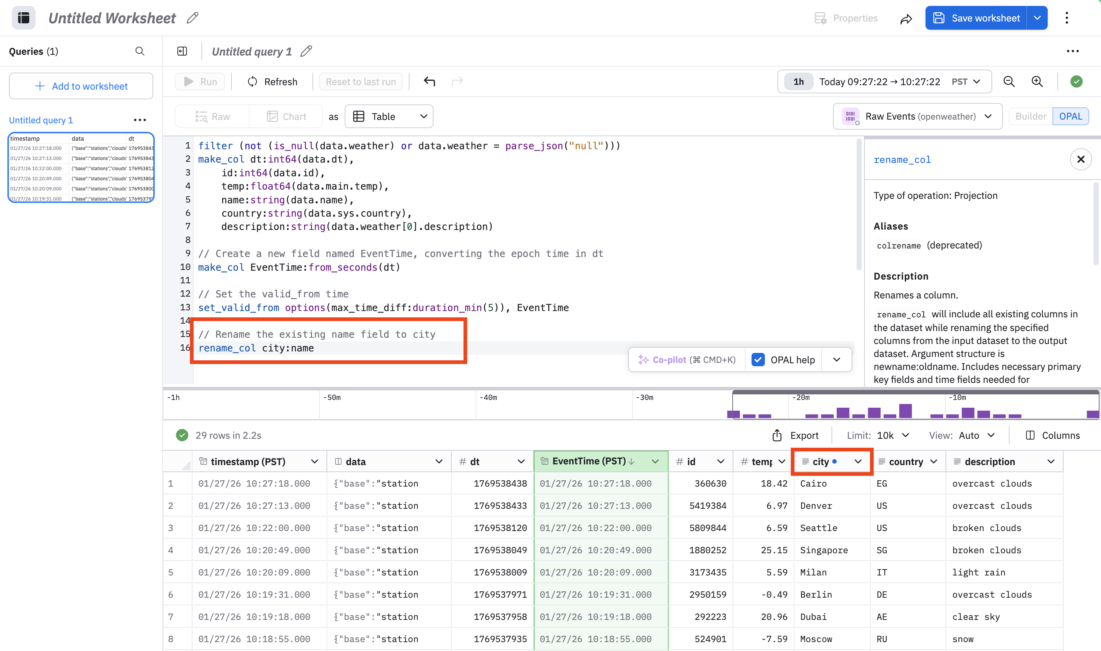Click Add to worksheet button
Viewport: 1101px width, 651px height.
coord(81,86)
